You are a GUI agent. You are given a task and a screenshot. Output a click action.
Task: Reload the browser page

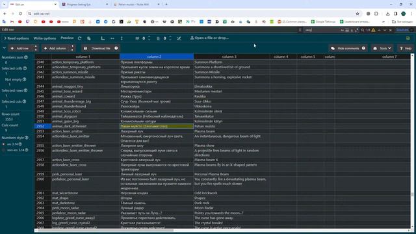pos(20,14)
